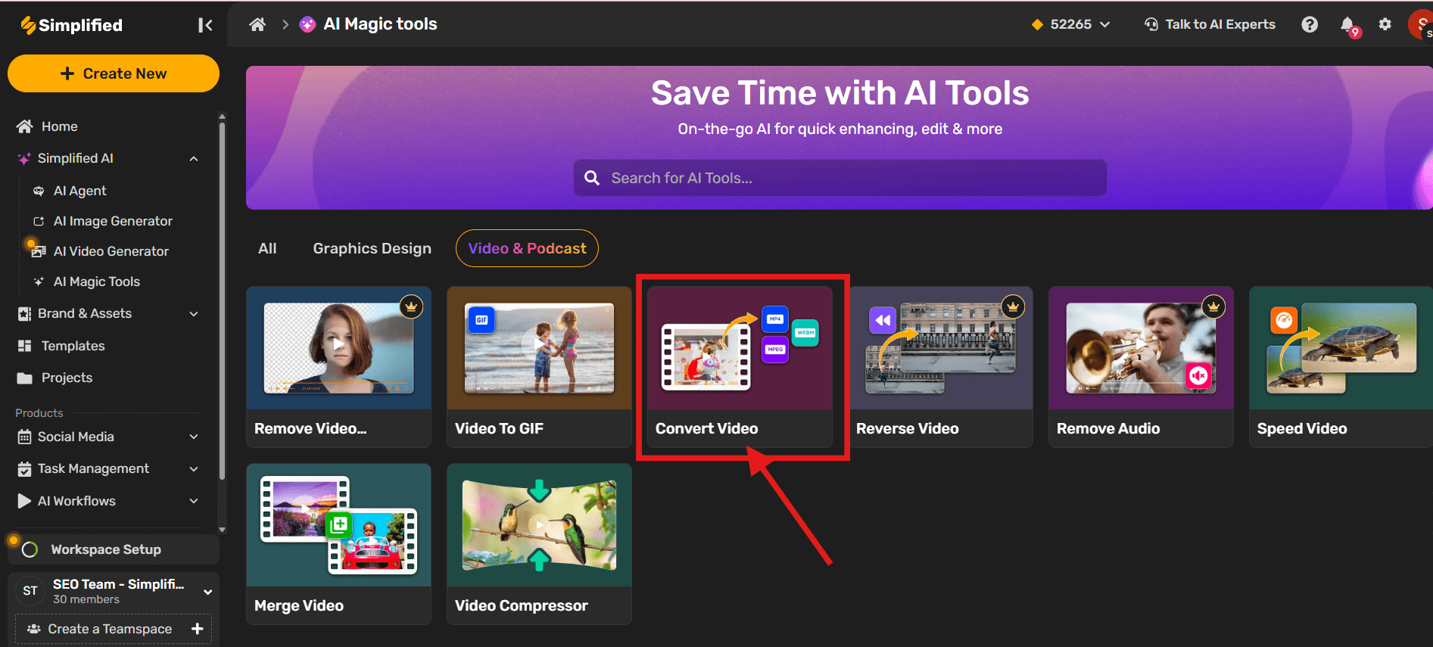Click the AI Video Generator icon
The height and width of the screenshot is (647, 1433).
click(39, 251)
